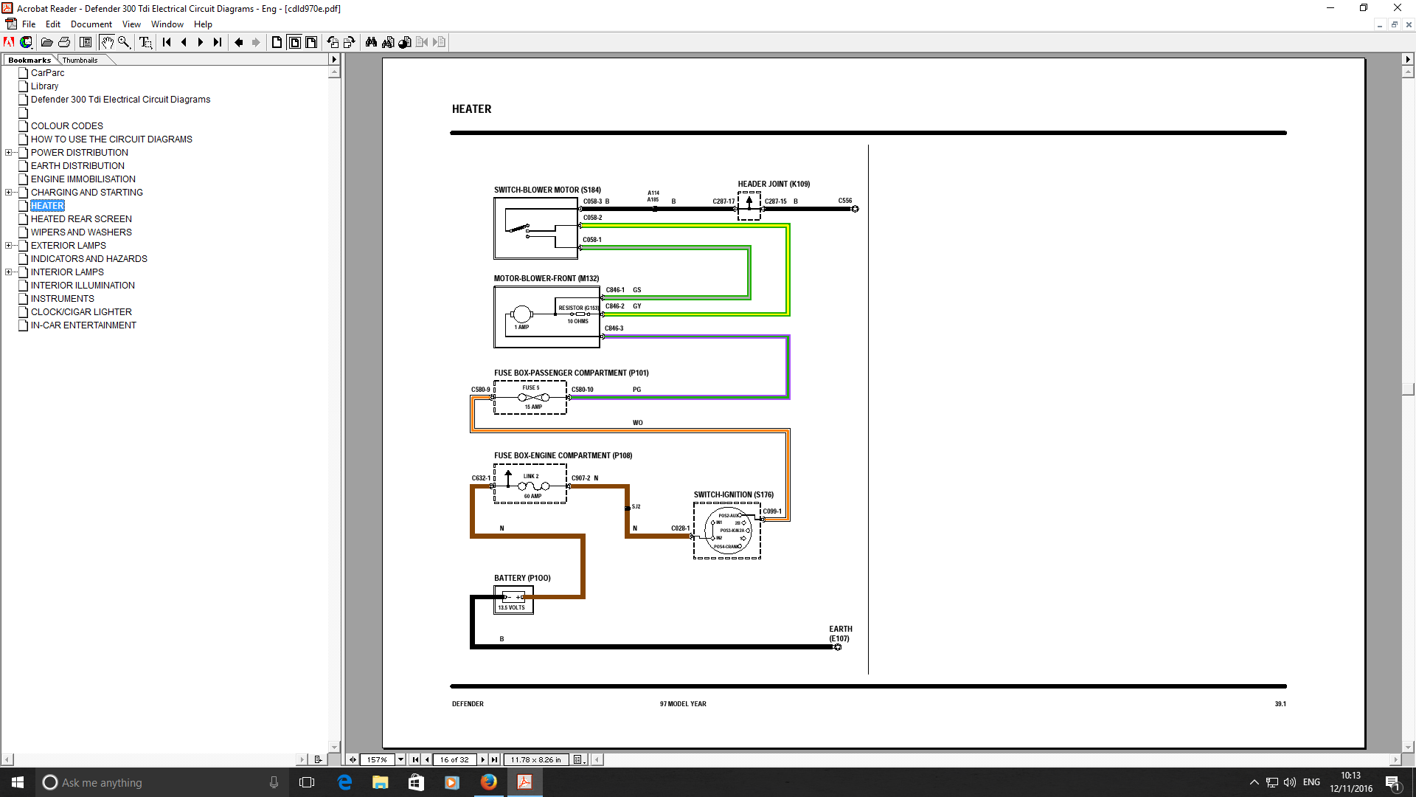1416x797 pixels.
Task: Open the zoom level dropdown arrow
Action: point(401,759)
